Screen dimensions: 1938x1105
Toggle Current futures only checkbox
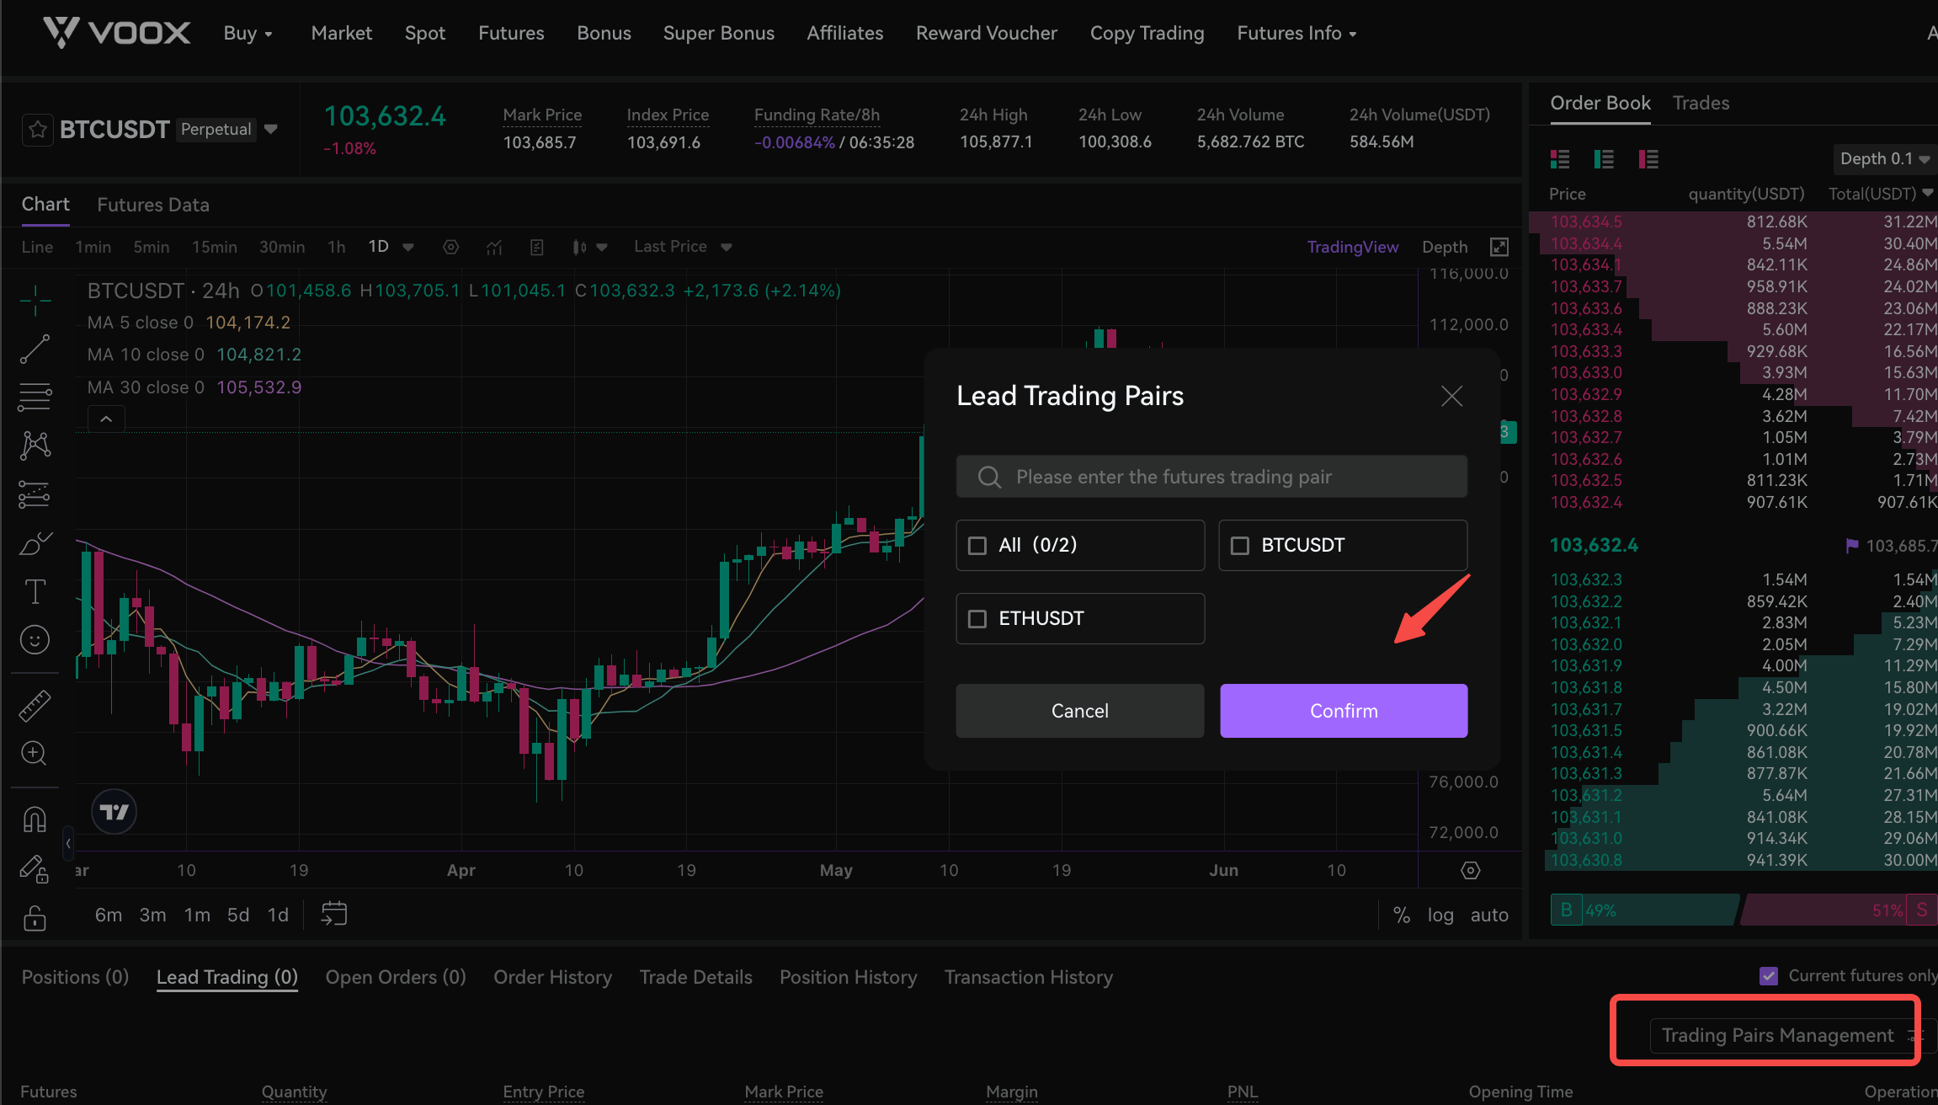[x=1769, y=976]
